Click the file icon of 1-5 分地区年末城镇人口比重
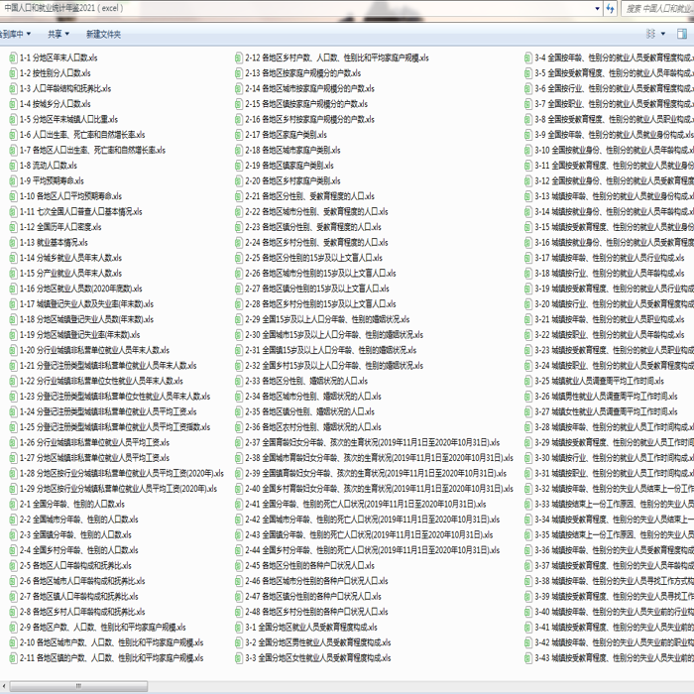Screen dimensions: 694x694 [x=13, y=119]
